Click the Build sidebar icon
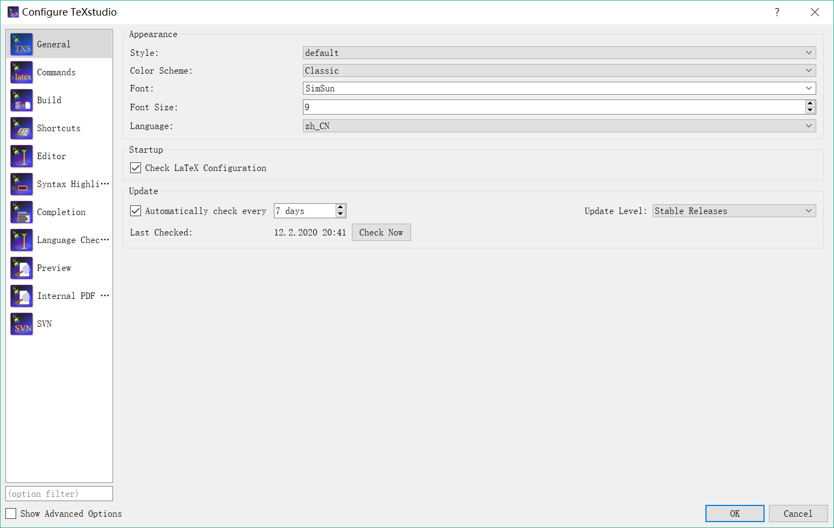Viewport: 834px width, 528px height. (x=22, y=100)
